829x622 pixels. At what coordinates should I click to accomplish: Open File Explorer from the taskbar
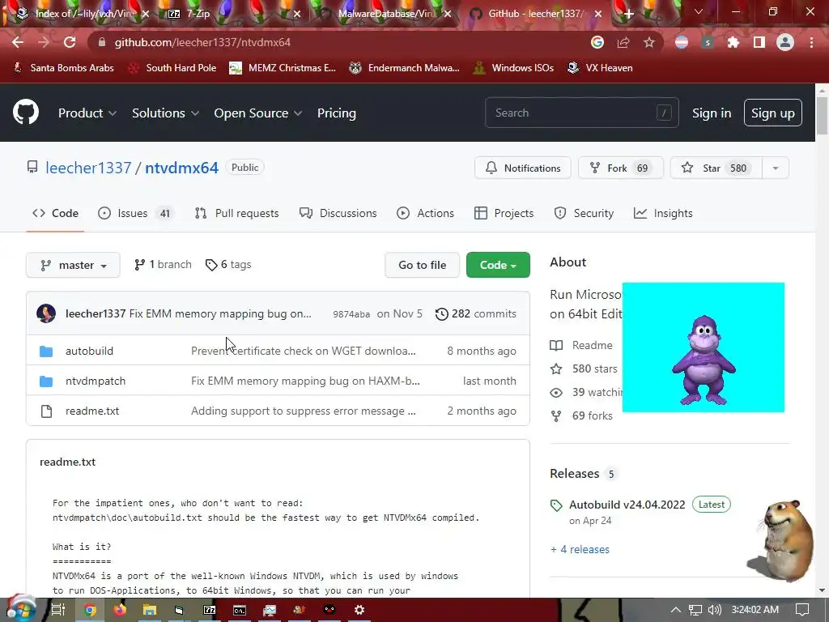click(150, 610)
